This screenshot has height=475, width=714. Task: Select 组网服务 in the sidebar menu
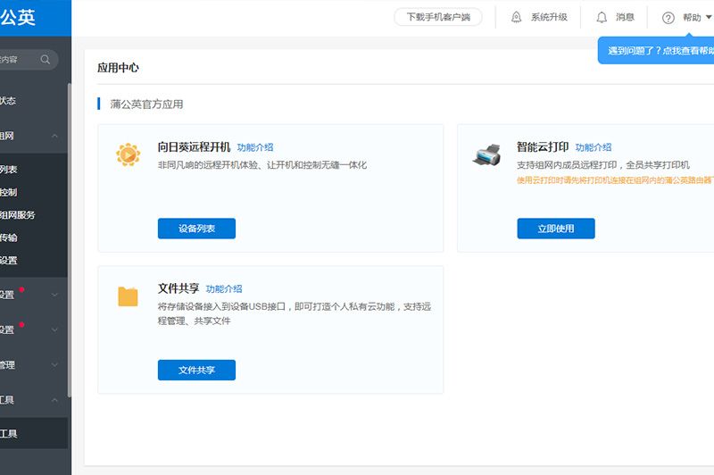coord(18,215)
